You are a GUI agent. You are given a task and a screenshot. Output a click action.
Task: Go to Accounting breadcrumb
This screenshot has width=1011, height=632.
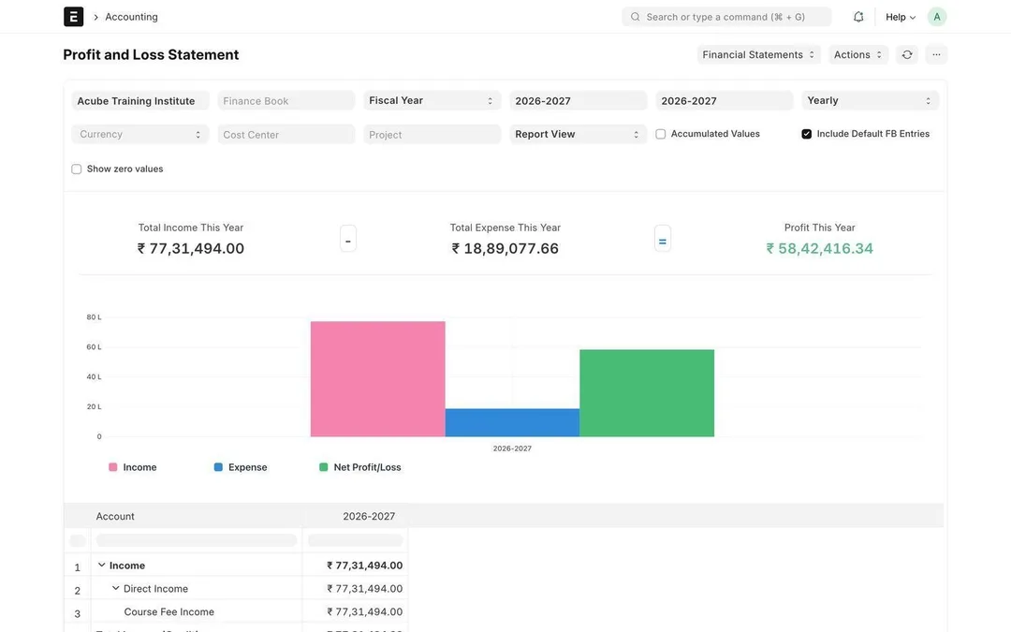pyautogui.click(x=131, y=17)
